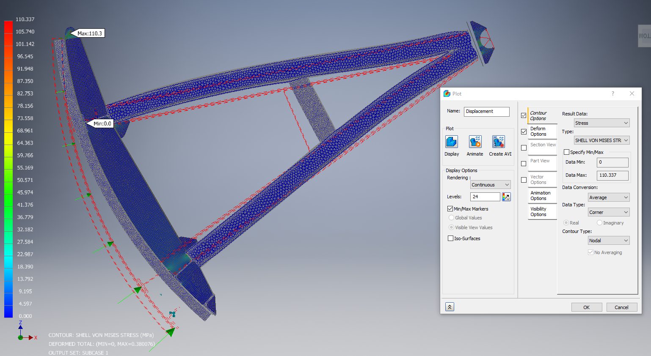Change the Data Conversion Average dropdown
Image resolution: width=651 pixels, height=356 pixels.
tap(608, 197)
